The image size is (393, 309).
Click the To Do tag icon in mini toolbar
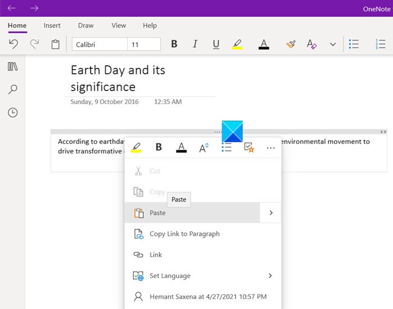tap(249, 147)
